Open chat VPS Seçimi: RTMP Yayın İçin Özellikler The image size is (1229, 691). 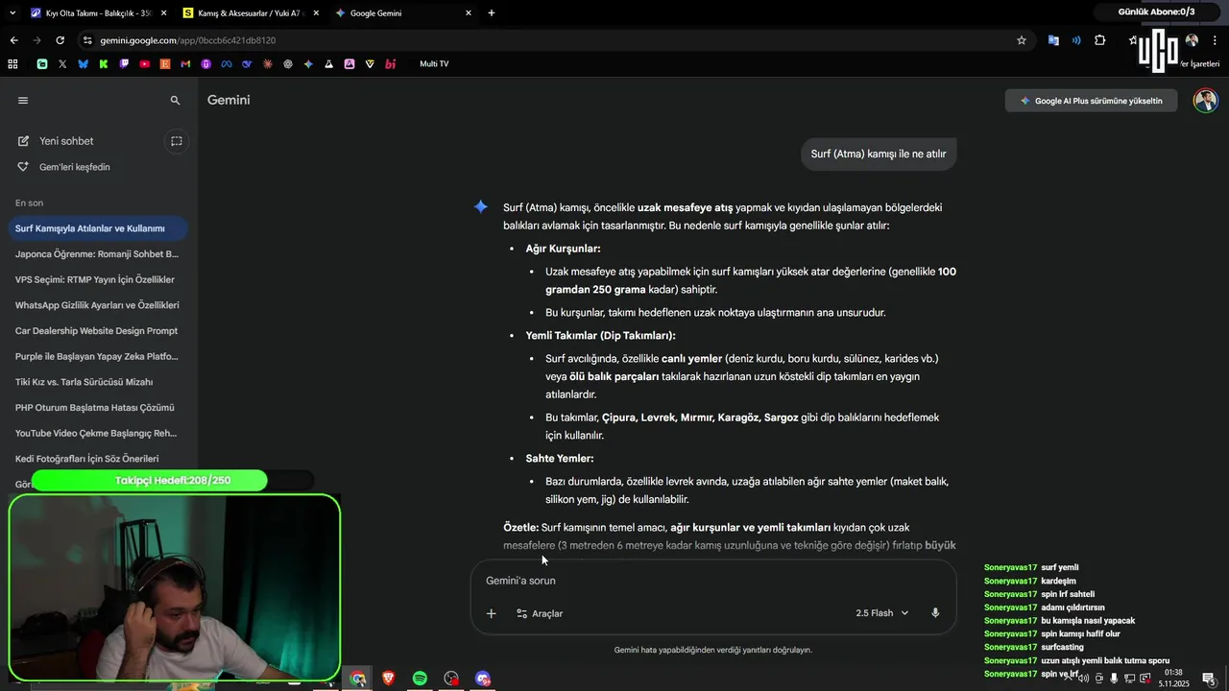click(x=97, y=279)
